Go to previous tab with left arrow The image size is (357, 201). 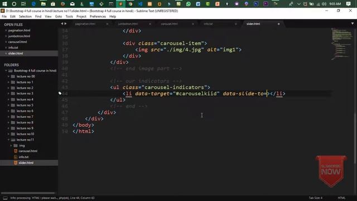[x=62, y=23]
